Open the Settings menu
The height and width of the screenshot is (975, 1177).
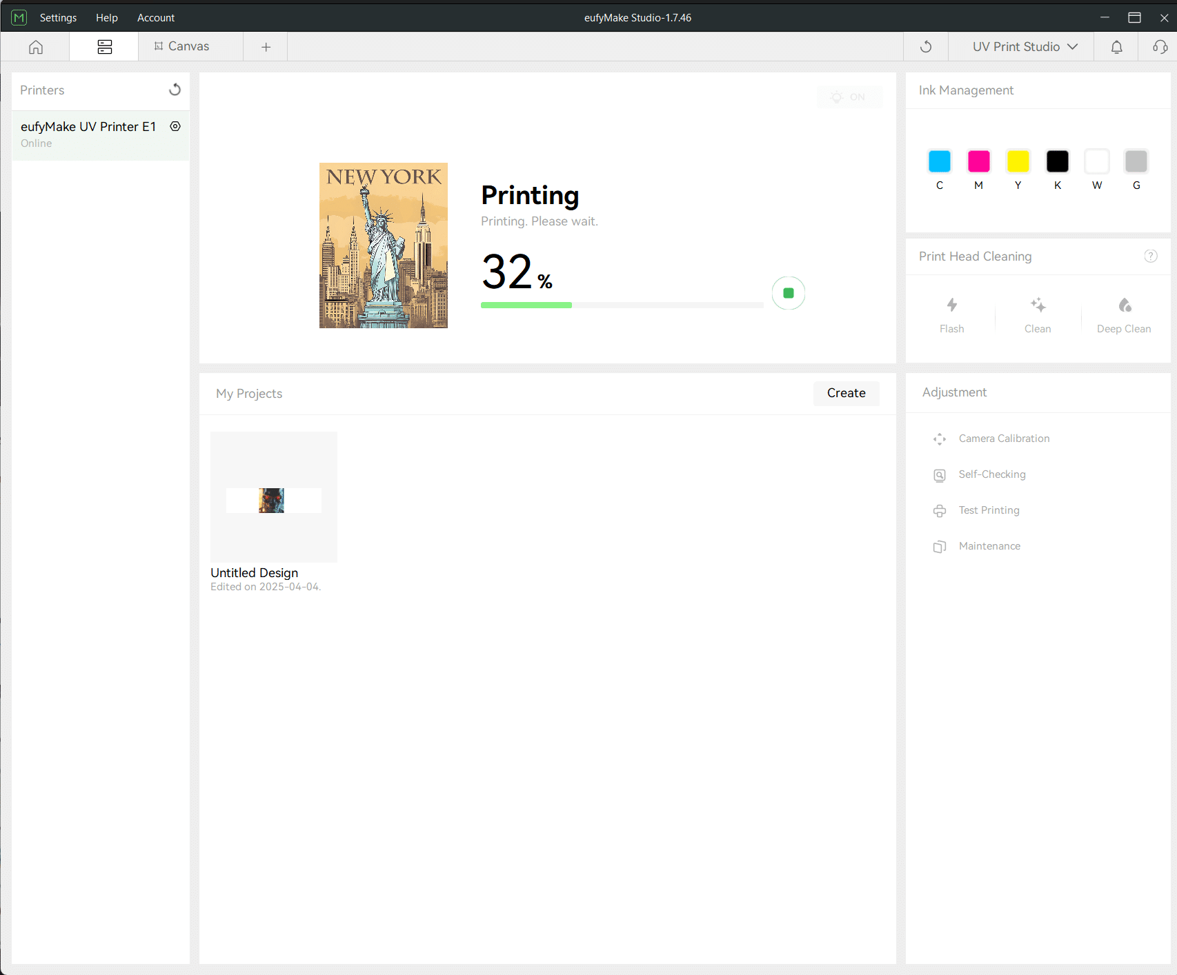(58, 18)
